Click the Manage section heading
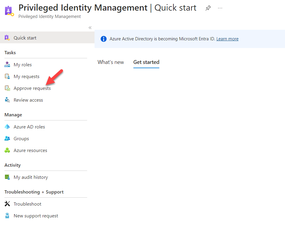Screen dimensions: 285x243 pos(13,115)
